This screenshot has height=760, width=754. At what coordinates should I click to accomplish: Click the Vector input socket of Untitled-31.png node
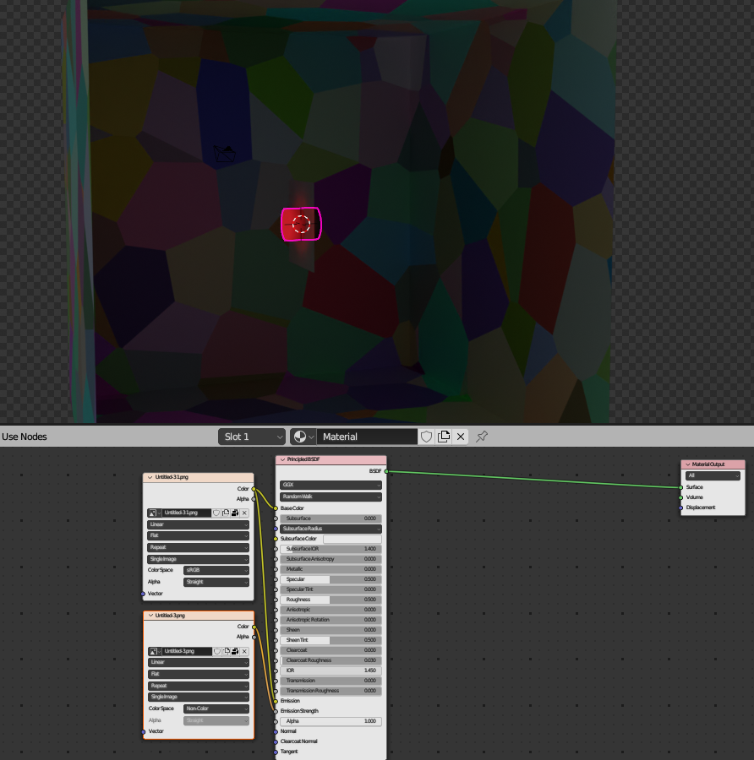[x=143, y=594]
